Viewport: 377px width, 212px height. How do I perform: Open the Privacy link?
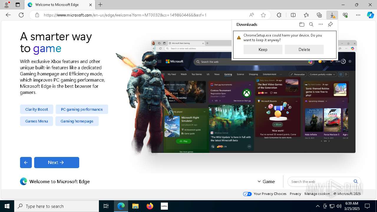[295, 194]
